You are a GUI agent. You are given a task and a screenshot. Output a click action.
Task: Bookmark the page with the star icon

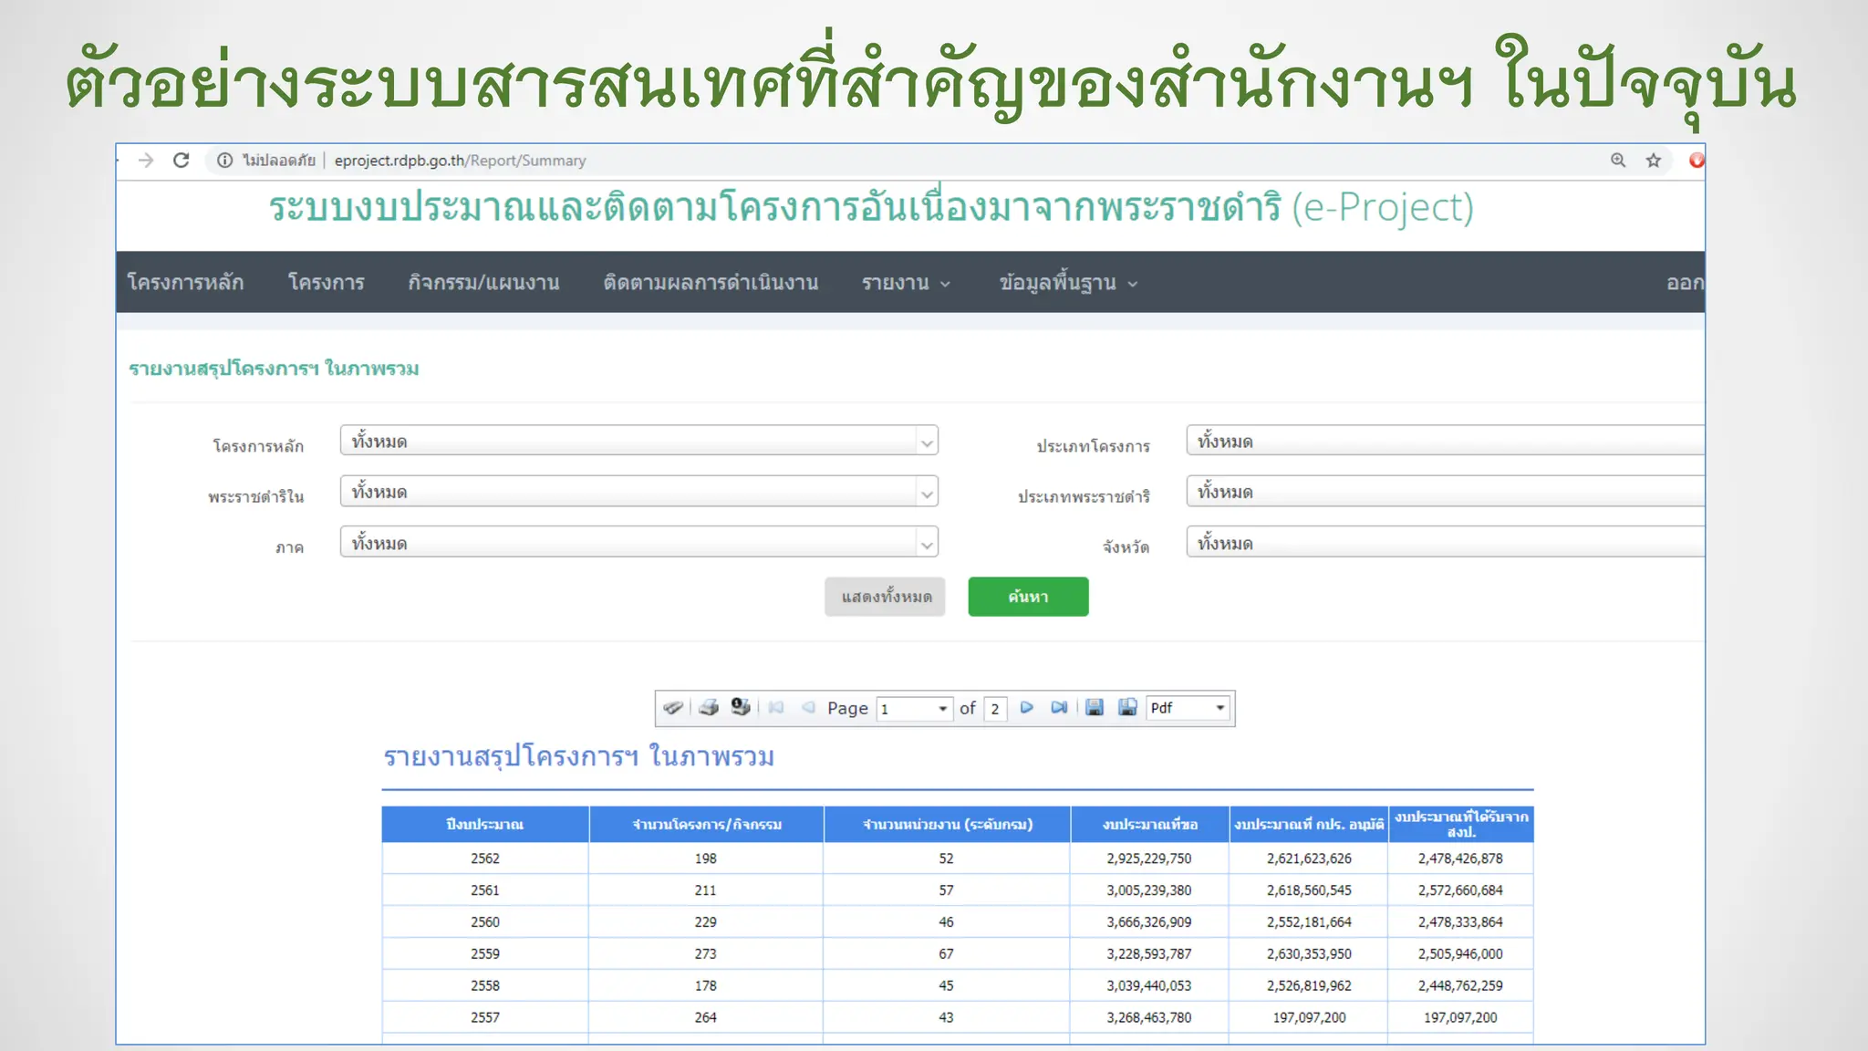1654,161
